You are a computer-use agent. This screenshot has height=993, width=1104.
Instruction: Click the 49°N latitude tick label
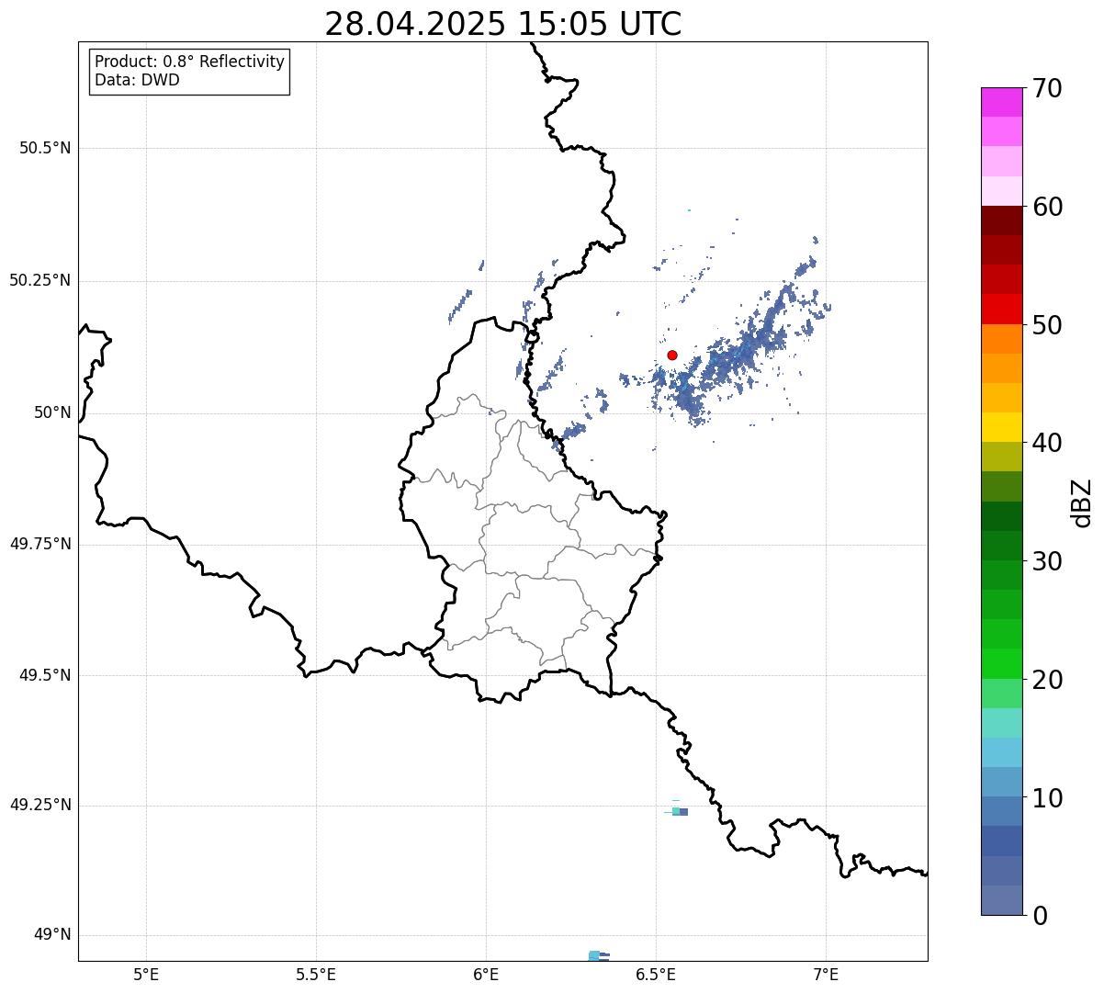click(52, 935)
